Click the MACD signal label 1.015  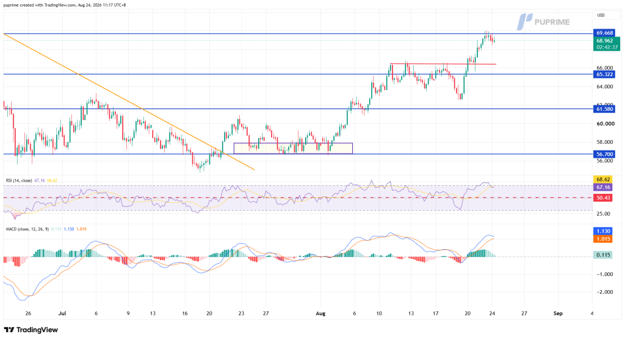pos(603,239)
